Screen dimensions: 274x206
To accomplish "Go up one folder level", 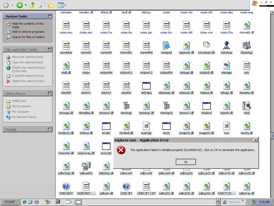I will 32,5.
